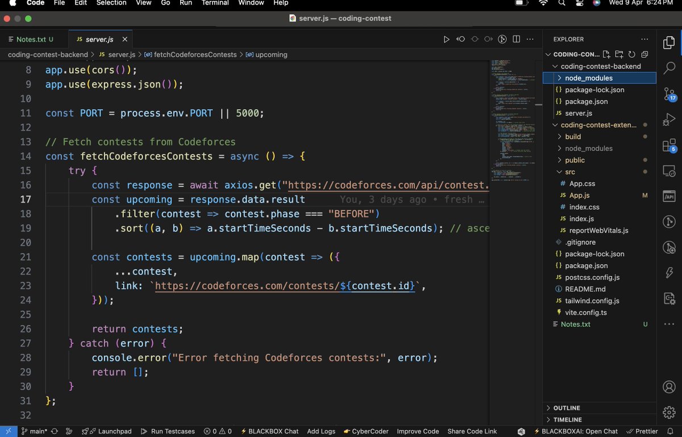Open the Selection menu
Image resolution: width=682 pixels, height=437 pixels.
point(111,3)
